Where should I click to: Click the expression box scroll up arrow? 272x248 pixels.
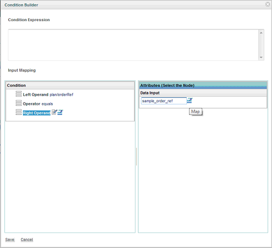[261, 33]
